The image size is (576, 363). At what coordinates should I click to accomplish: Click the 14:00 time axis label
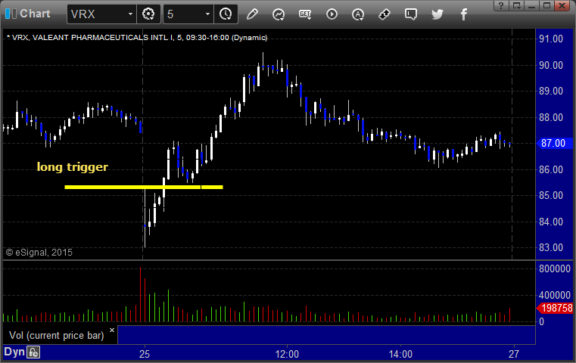(400, 354)
